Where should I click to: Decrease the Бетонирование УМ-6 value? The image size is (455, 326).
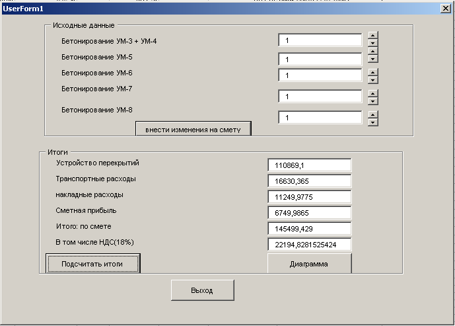(373, 79)
